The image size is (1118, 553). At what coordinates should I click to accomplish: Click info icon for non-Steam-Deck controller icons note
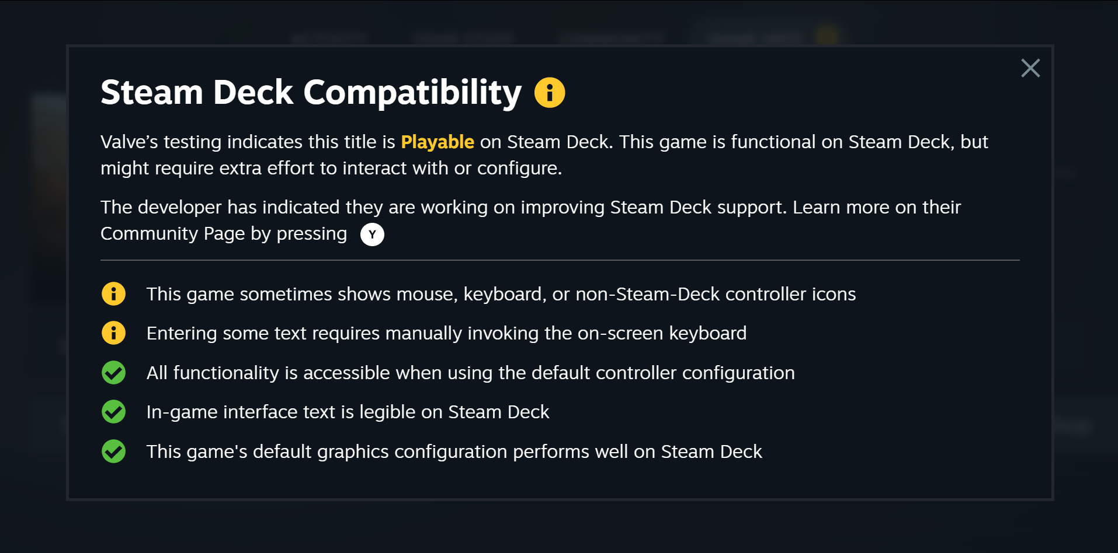[114, 294]
